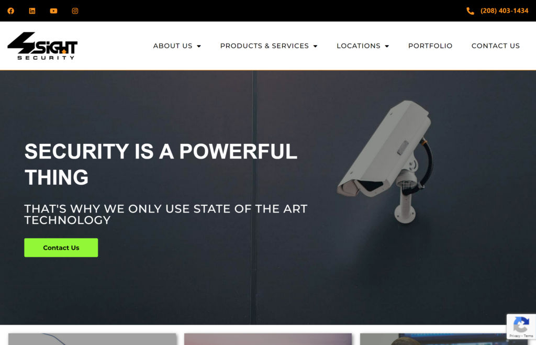
Task: Open the Instagram social icon
Action: tap(75, 11)
